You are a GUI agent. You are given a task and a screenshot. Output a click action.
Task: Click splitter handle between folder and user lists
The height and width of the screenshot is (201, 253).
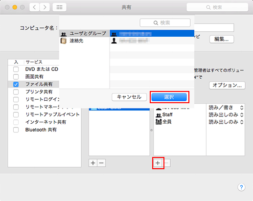[x=152, y=130]
